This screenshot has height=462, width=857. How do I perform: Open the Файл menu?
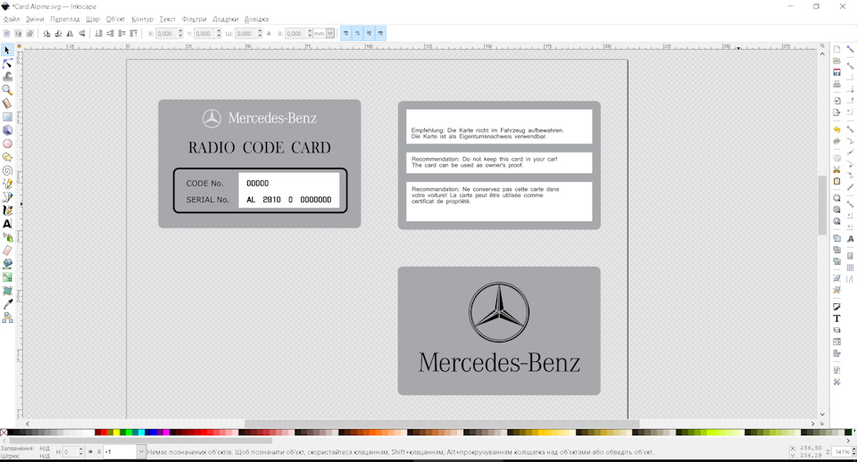pyautogui.click(x=12, y=19)
